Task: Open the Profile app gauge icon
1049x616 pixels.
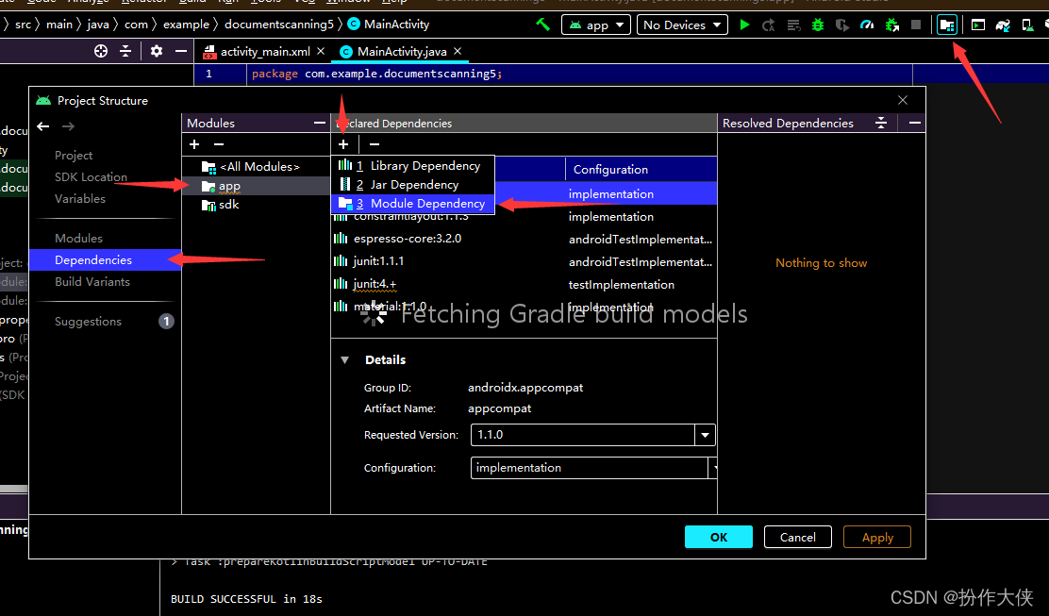Action: pyautogui.click(x=867, y=25)
